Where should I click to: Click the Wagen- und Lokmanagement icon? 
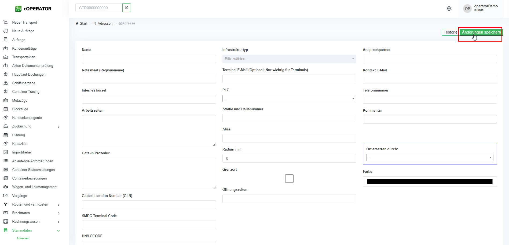(6, 187)
